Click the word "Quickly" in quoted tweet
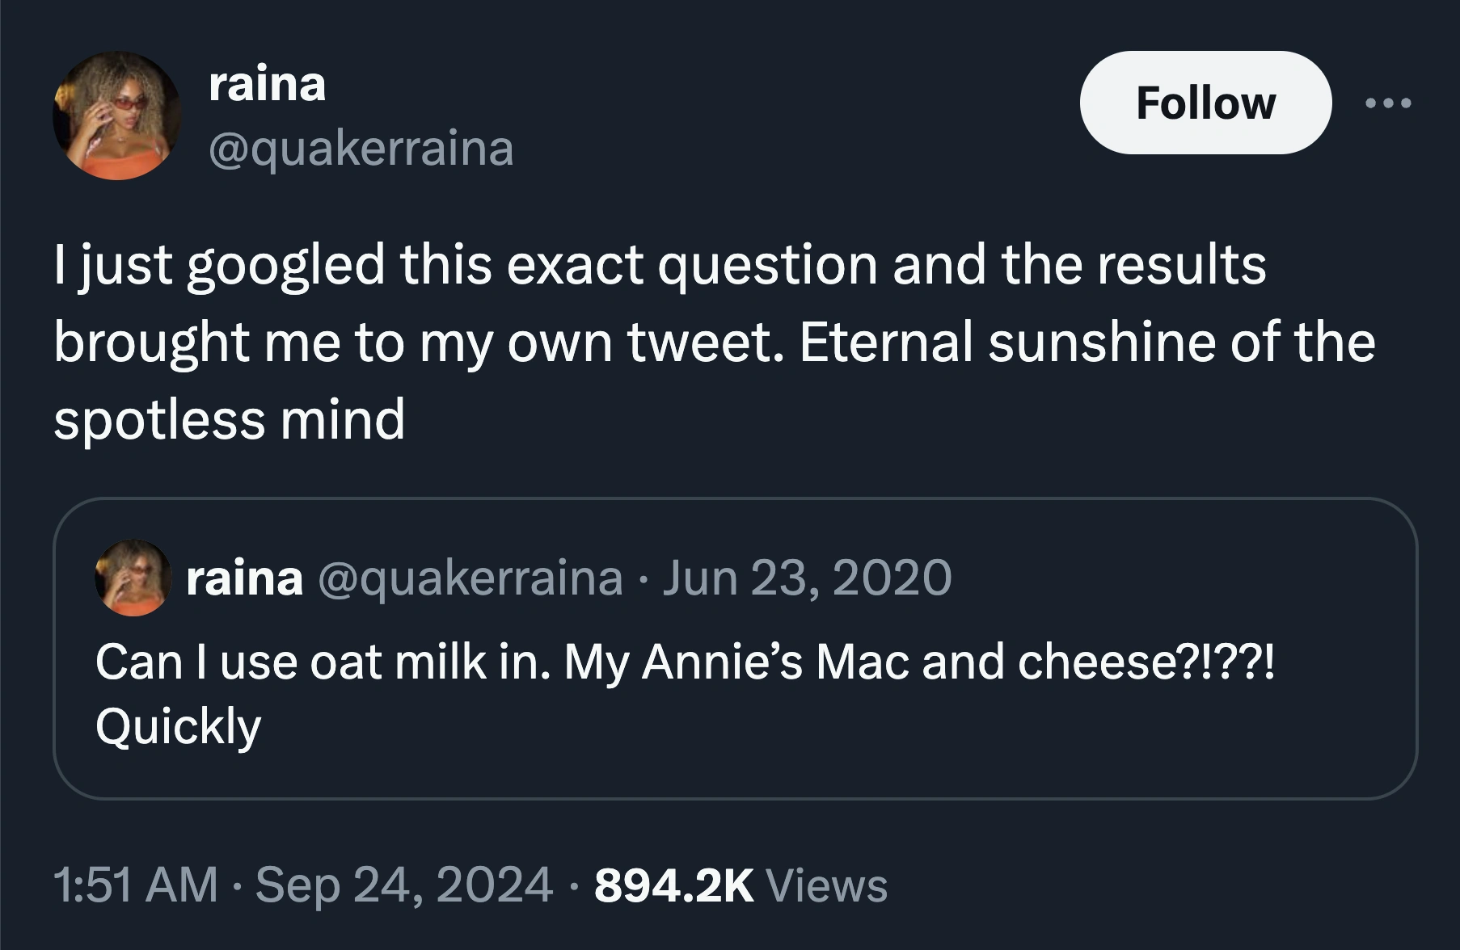Screen dimensions: 1460x950 pos(179,726)
